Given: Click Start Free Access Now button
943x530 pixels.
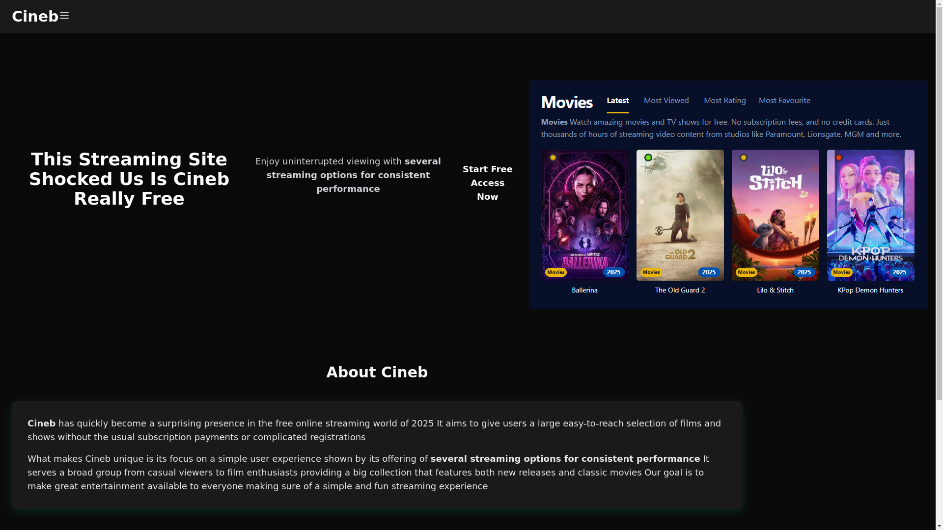Looking at the screenshot, I should pyautogui.click(x=487, y=183).
